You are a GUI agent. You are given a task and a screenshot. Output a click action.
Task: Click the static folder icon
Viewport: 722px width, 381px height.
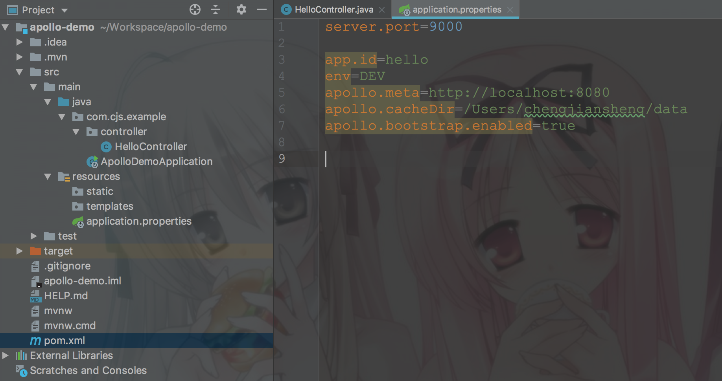[78, 191]
